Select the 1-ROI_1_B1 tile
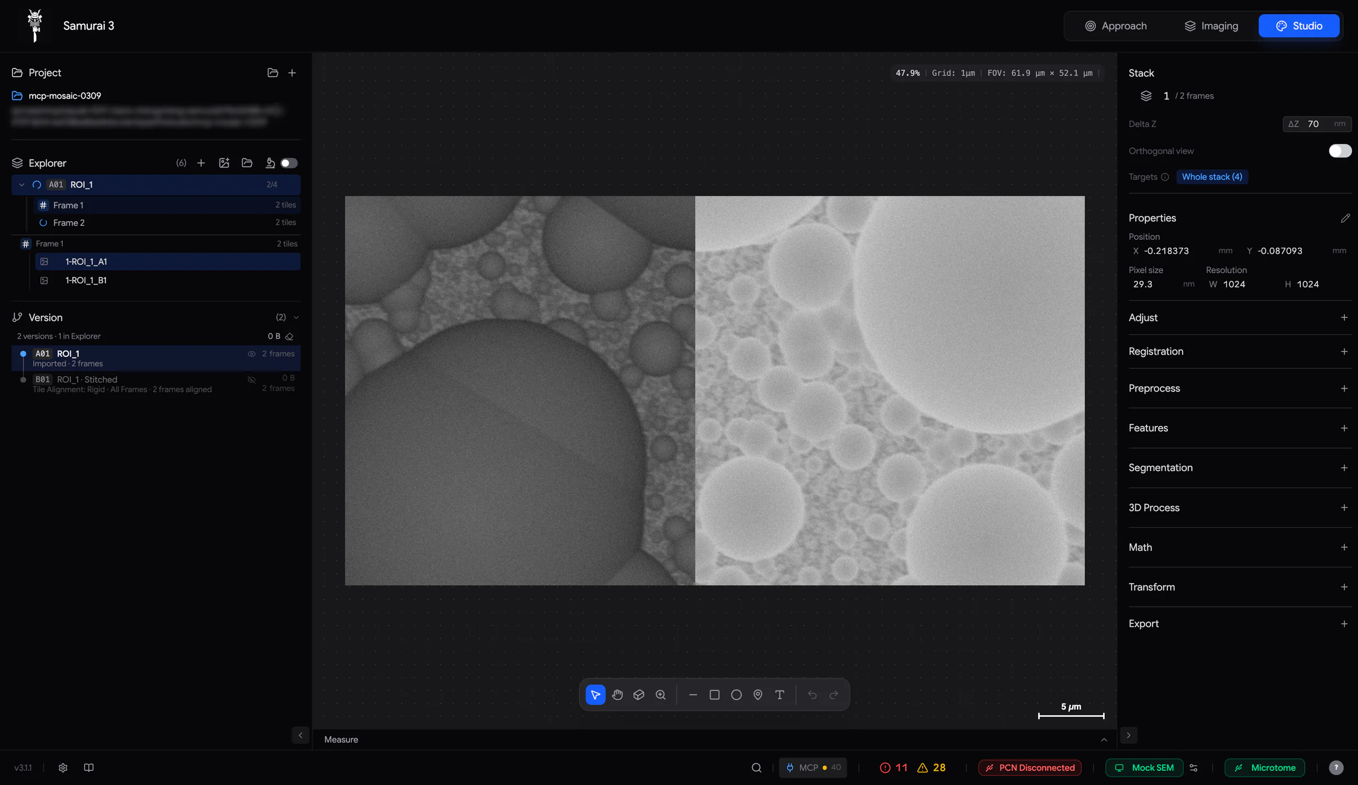The width and height of the screenshot is (1358, 785). 167,280
